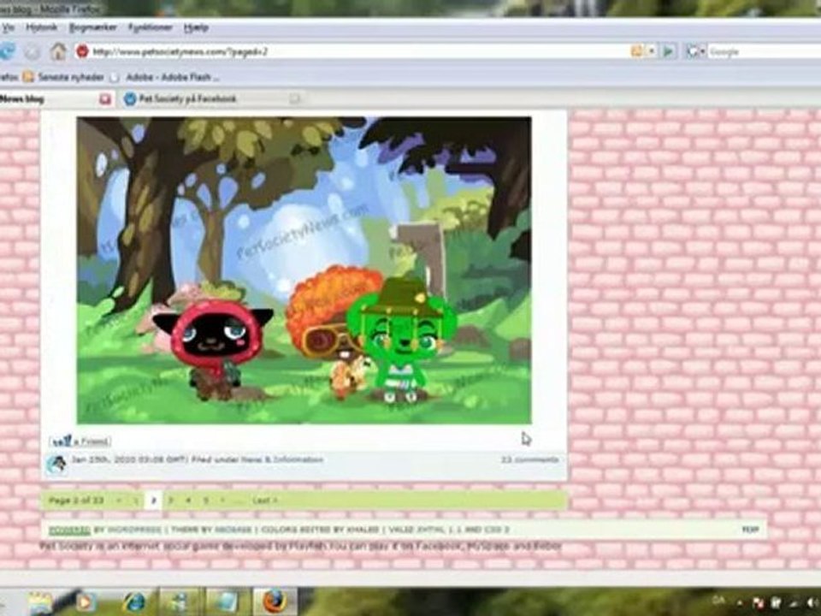Close the News blog tab

pos(105,98)
